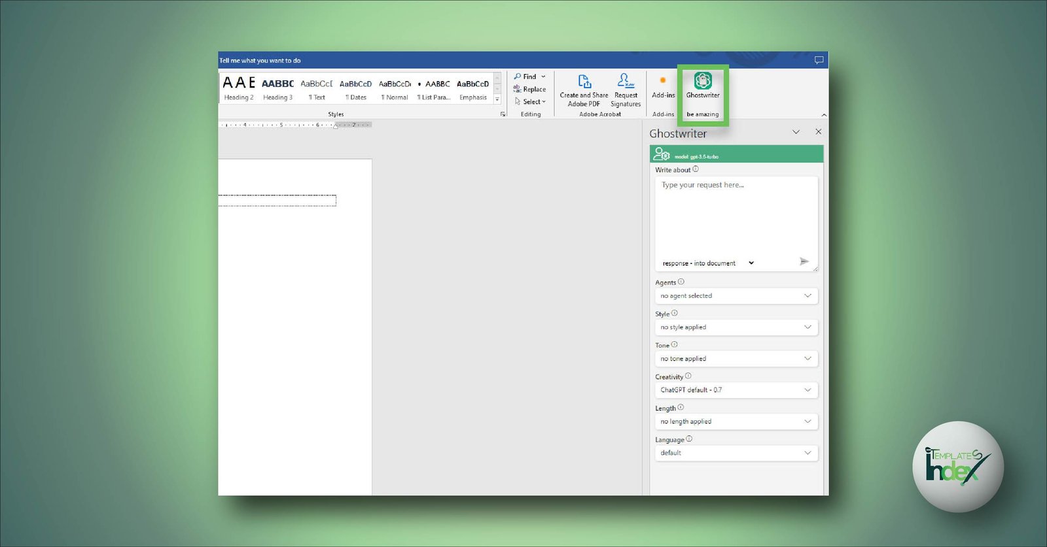Screen dimensions: 1047x547
Task: Click the model gpt-3.5-turbo label
Action: point(696,157)
